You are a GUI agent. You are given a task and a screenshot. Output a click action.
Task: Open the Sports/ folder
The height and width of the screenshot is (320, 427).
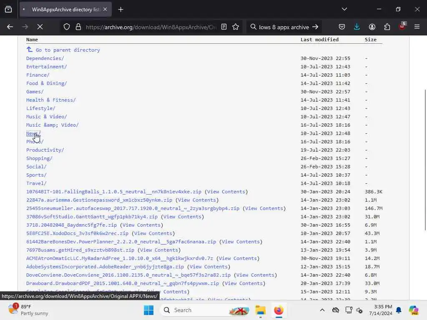pyautogui.click(x=36, y=175)
